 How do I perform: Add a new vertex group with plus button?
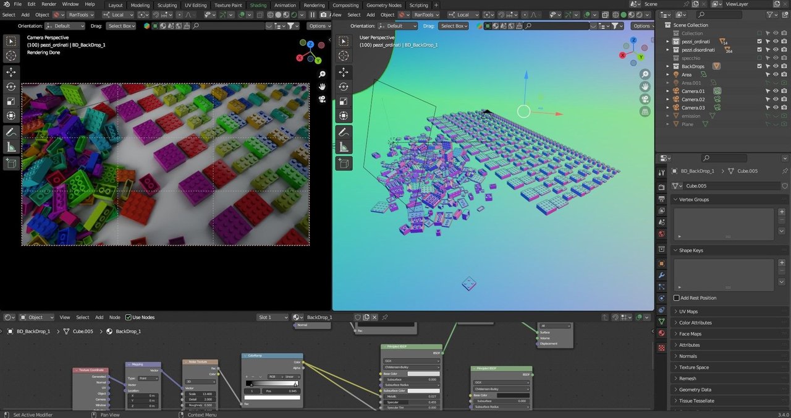pos(782,212)
